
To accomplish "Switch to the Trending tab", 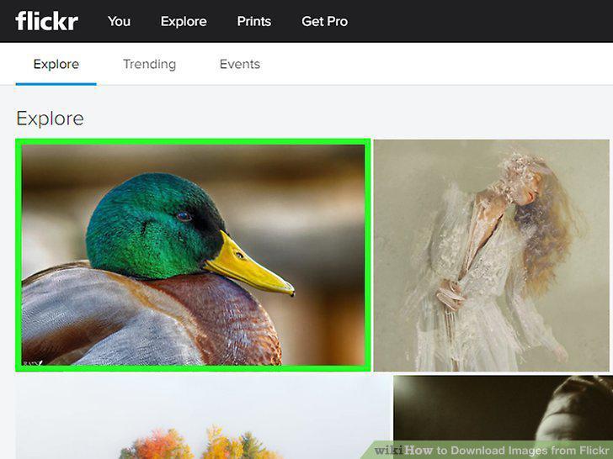I will pyautogui.click(x=149, y=64).
